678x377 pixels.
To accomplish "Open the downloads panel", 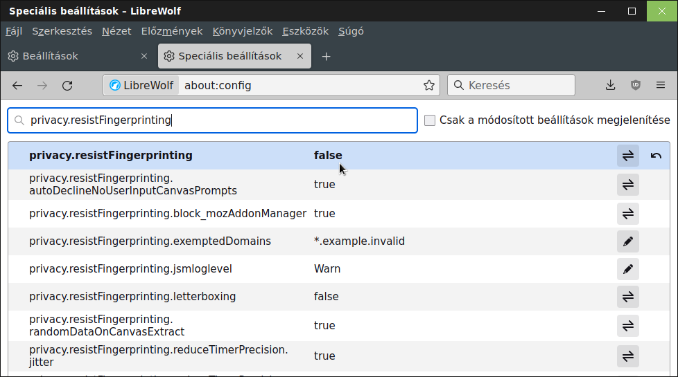I will (x=610, y=85).
